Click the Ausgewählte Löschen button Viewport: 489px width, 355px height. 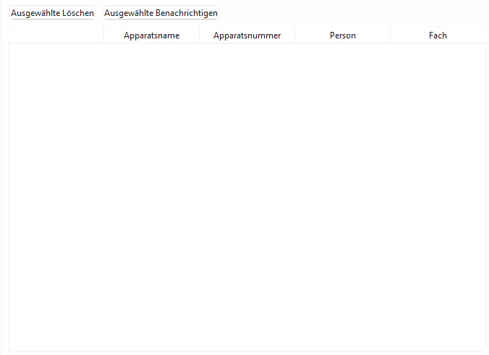[52, 13]
